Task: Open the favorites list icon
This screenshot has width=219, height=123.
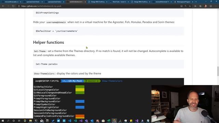Action: [x=195, y=6]
